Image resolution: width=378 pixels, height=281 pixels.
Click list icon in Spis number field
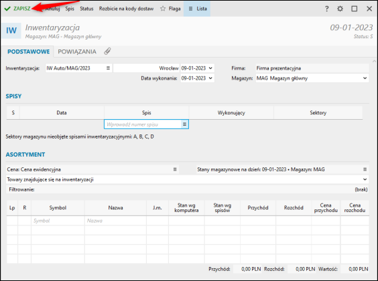coord(184,124)
